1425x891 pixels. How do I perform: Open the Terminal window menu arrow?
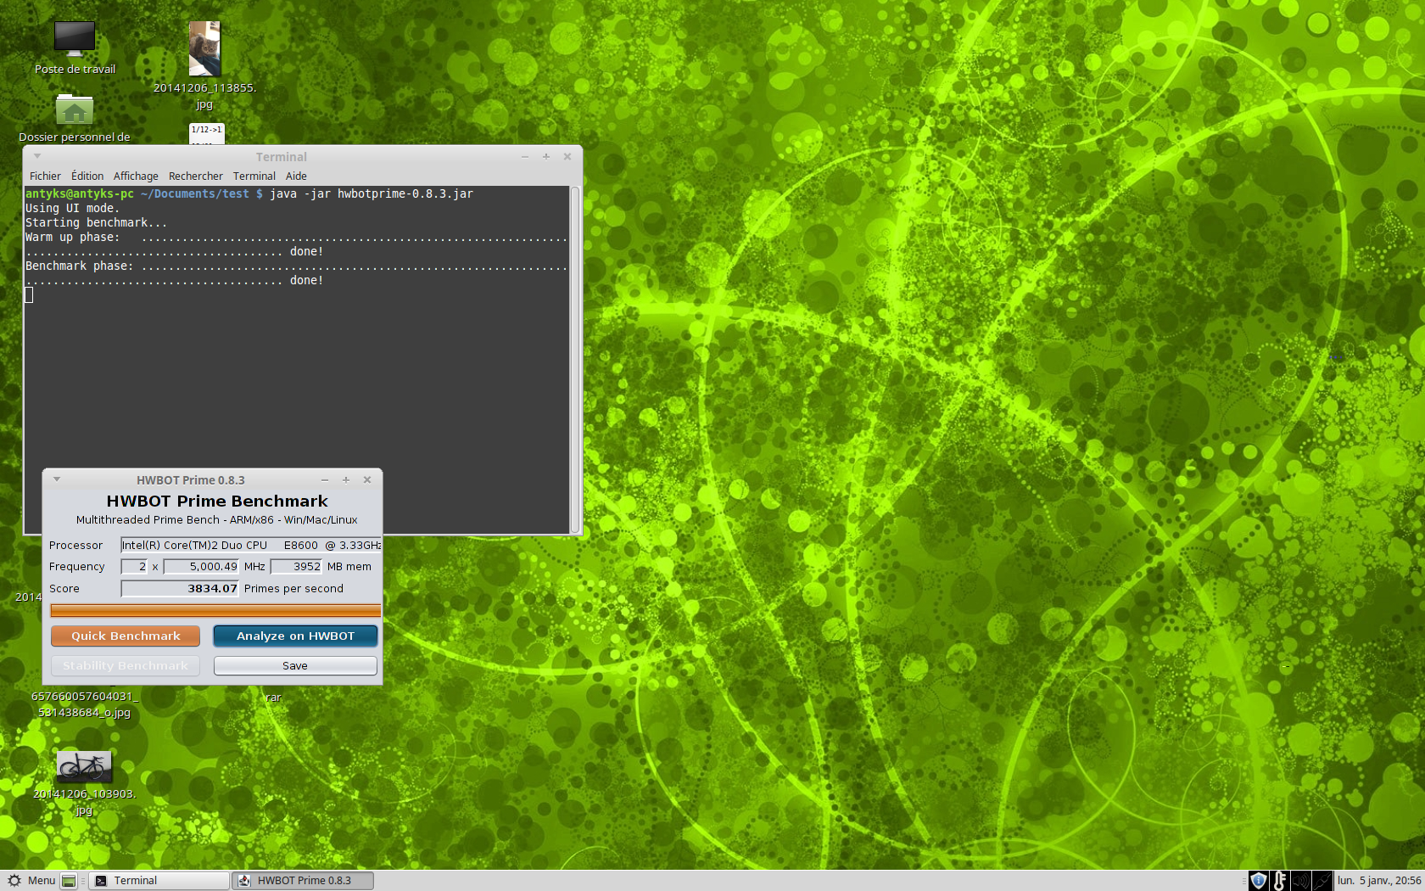37,156
